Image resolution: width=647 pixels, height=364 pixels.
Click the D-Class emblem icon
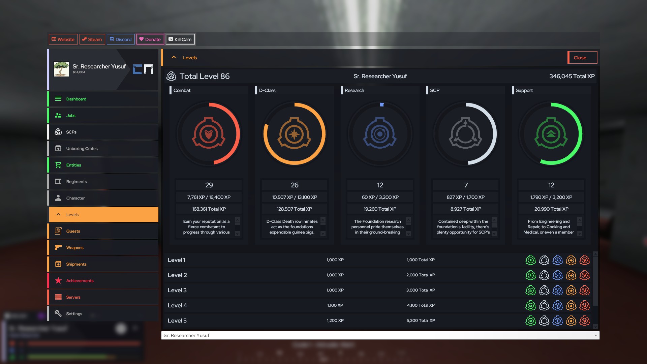[x=294, y=133]
